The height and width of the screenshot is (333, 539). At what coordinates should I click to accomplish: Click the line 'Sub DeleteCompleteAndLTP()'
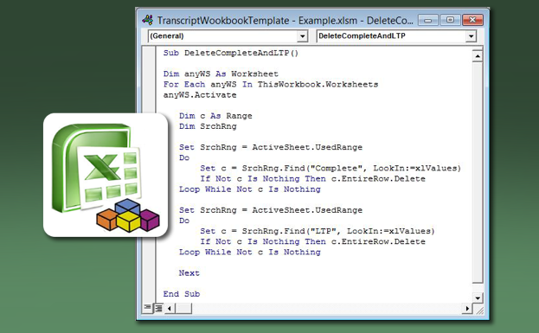231,53
